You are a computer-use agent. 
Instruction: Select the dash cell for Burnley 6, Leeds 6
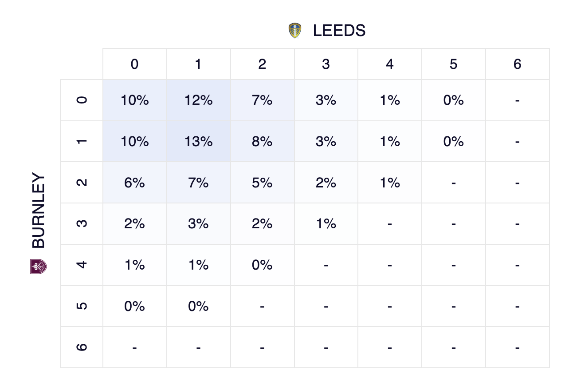tap(517, 347)
